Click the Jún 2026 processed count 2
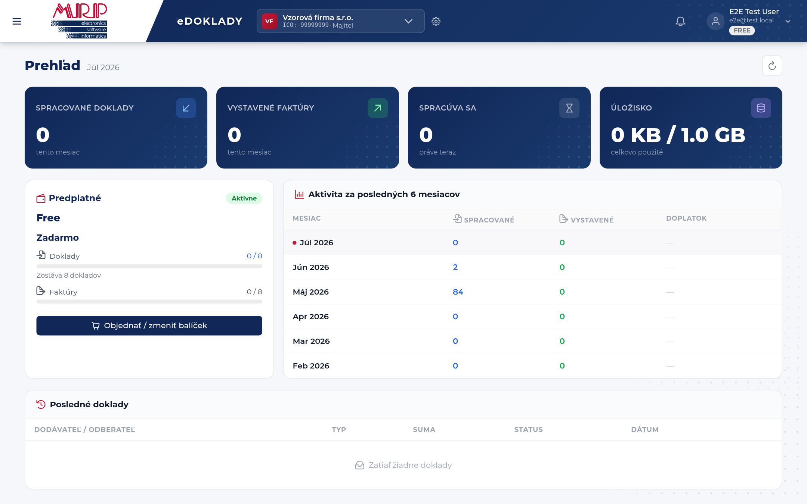 (455, 267)
